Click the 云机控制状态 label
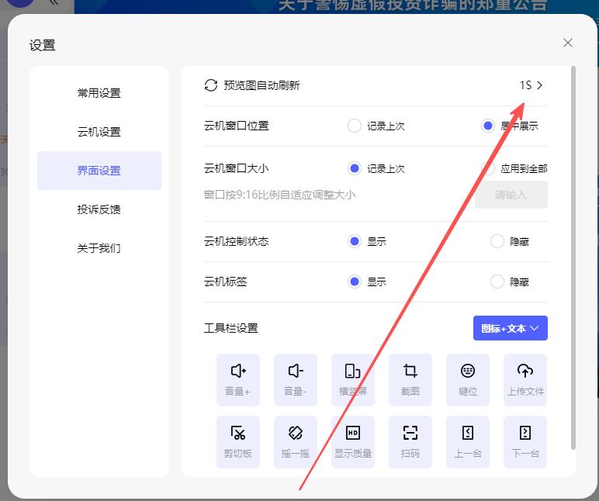This screenshot has width=599, height=501. coord(236,241)
